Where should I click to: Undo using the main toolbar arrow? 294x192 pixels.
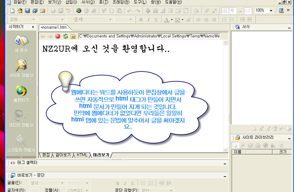[x=130, y=11]
